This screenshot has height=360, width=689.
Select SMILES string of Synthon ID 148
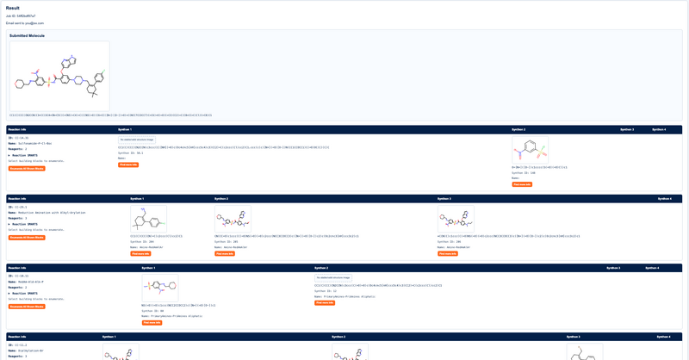click(540, 167)
